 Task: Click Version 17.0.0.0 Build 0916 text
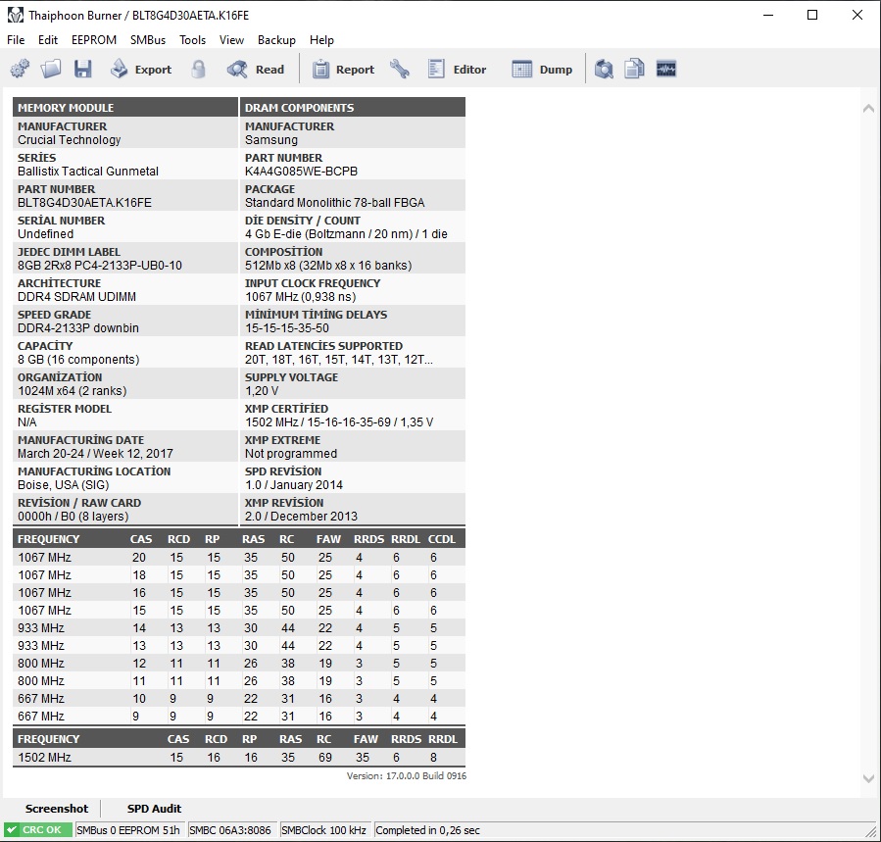tap(407, 775)
